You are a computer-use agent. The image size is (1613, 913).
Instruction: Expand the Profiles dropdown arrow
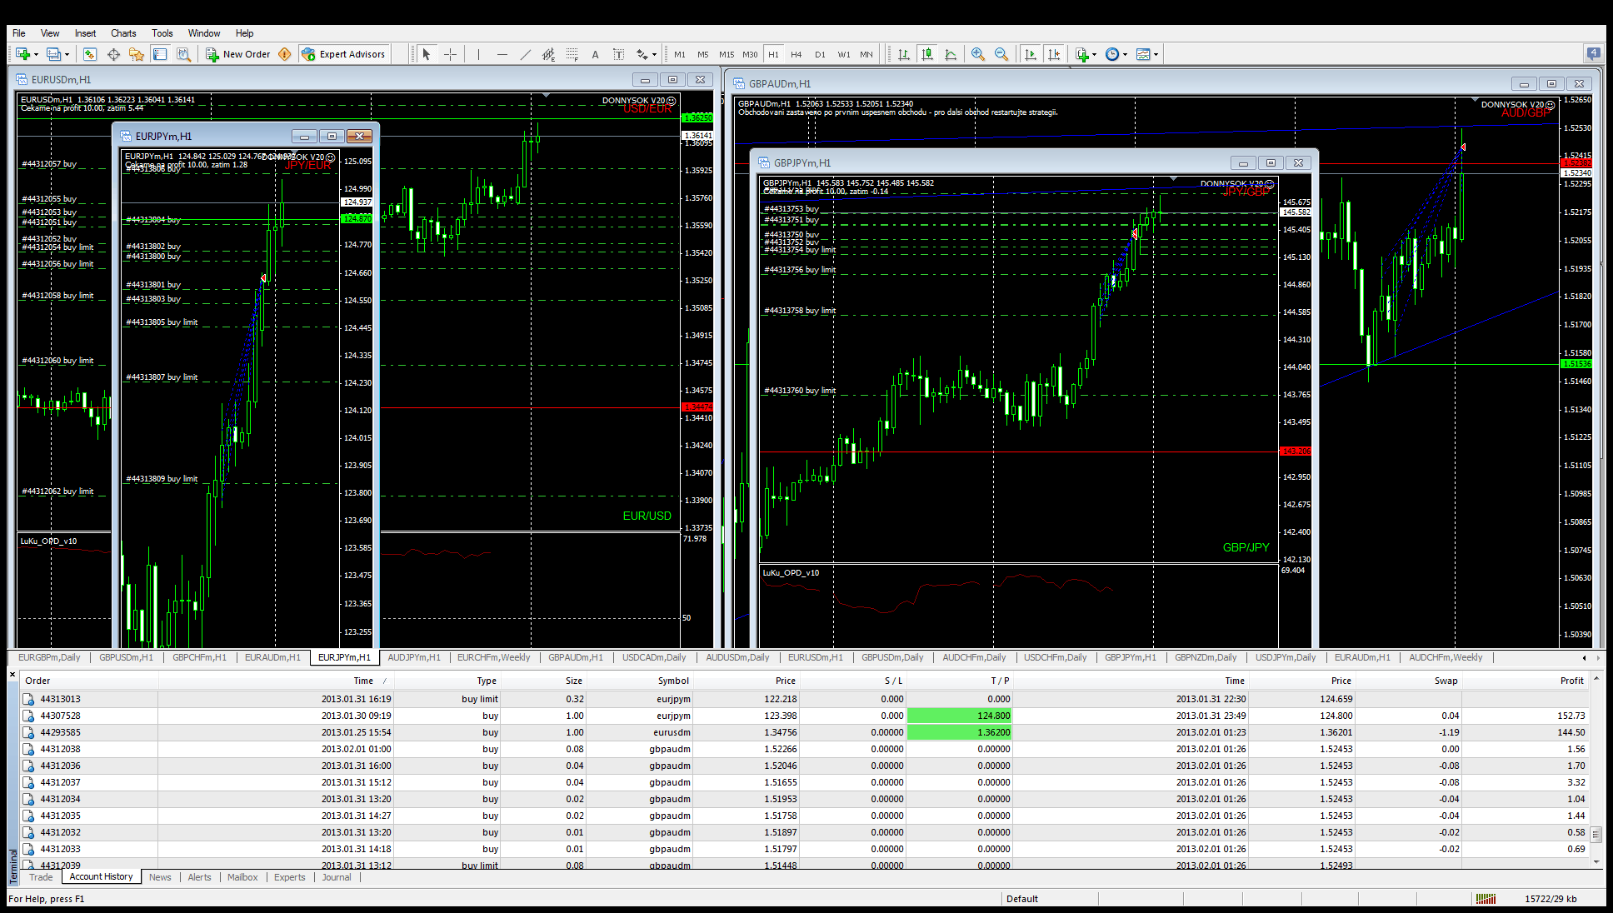67,55
